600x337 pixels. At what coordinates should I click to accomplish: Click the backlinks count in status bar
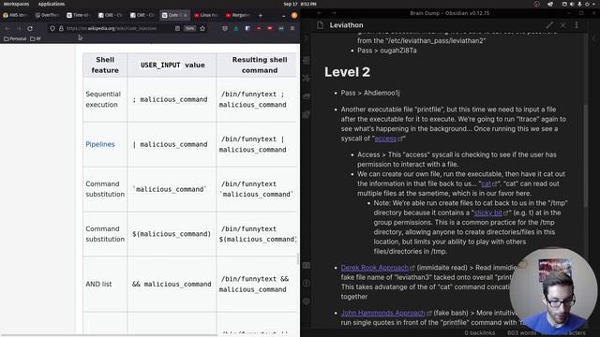tap(479, 333)
